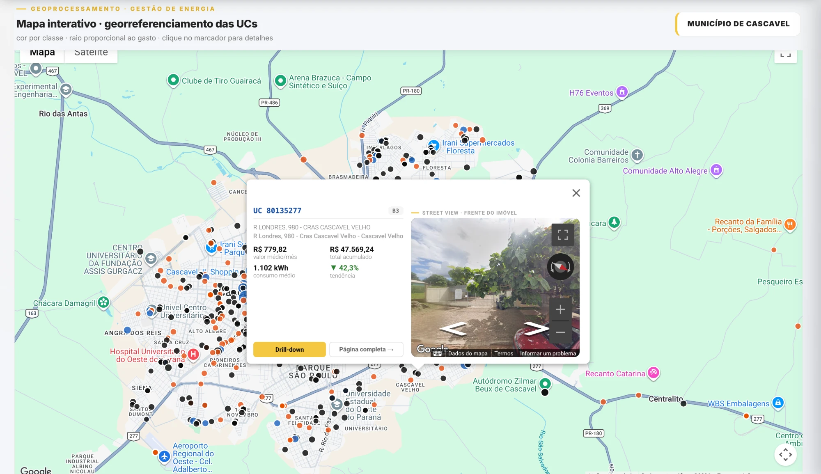Click Recanto da Família restaurant marker
Viewport: 821px width, 474px height.
[x=790, y=225]
